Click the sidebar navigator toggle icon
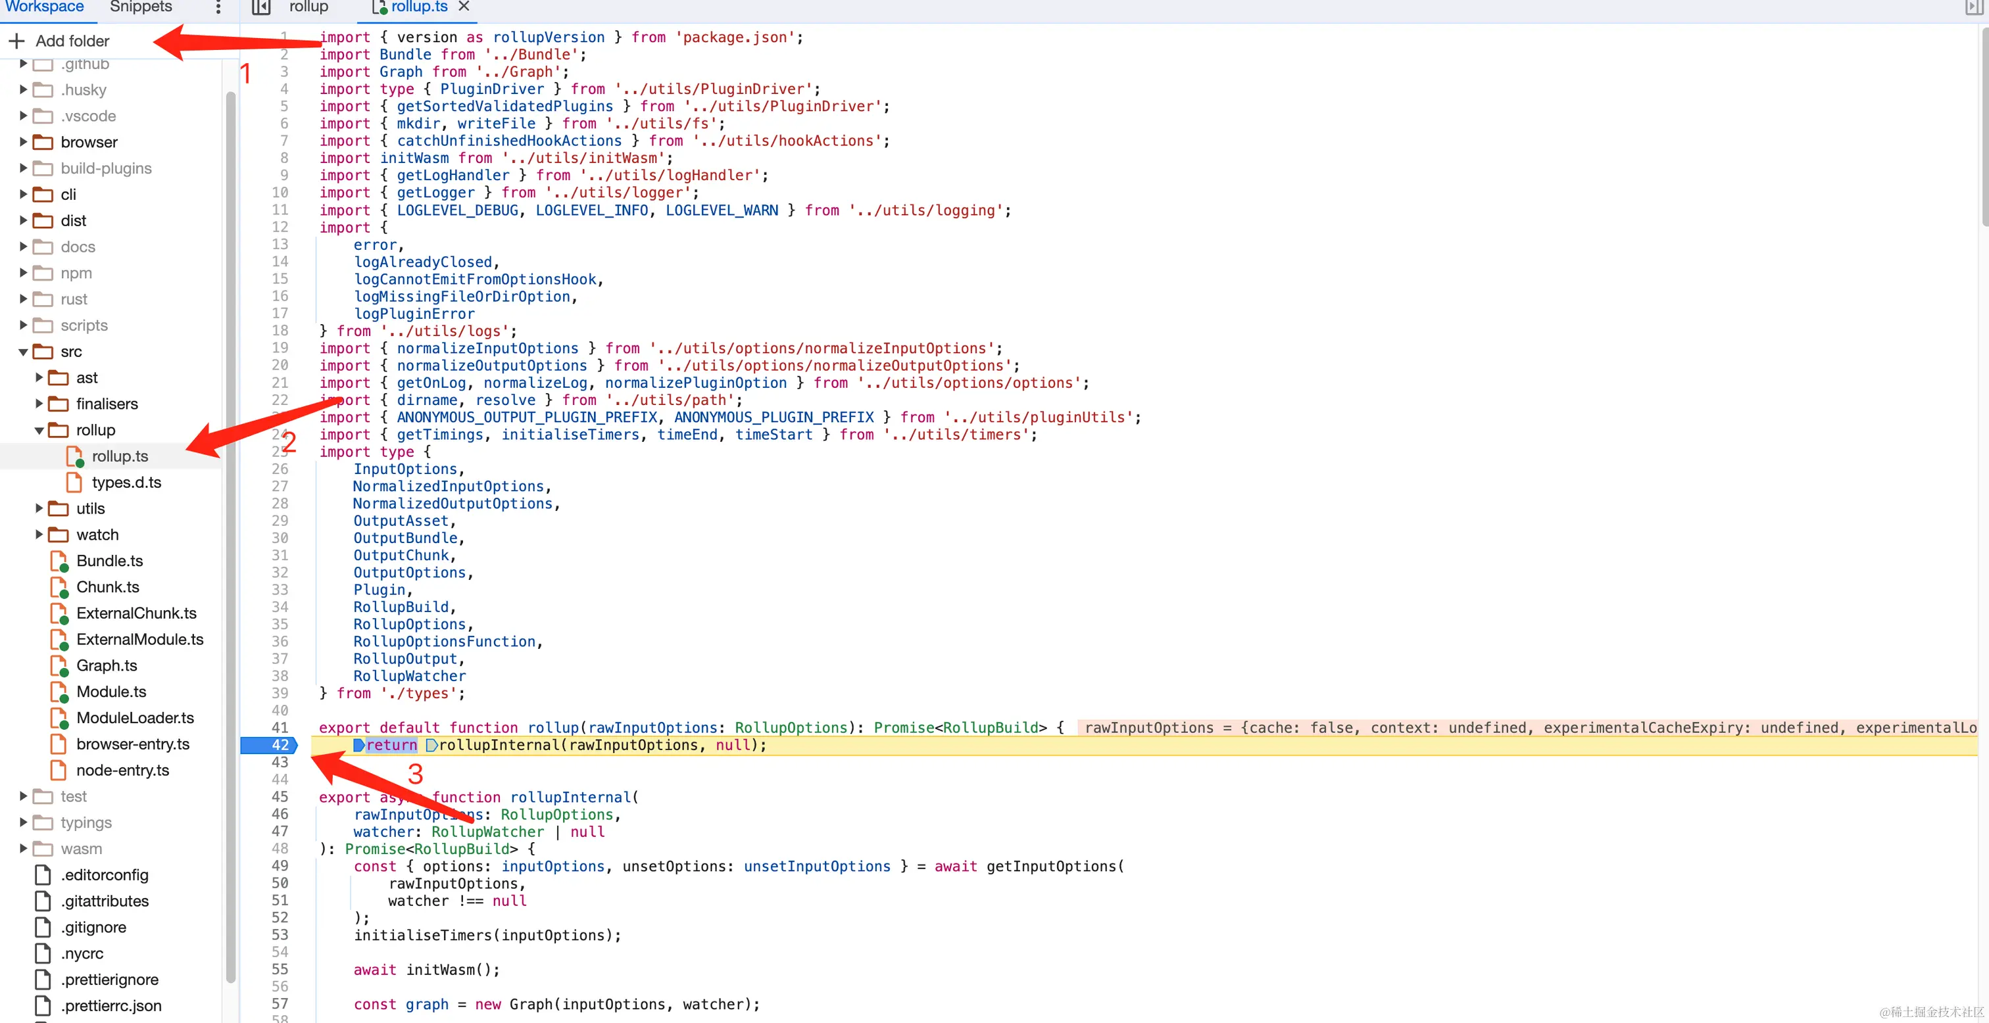This screenshot has width=1989, height=1023. tap(261, 8)
